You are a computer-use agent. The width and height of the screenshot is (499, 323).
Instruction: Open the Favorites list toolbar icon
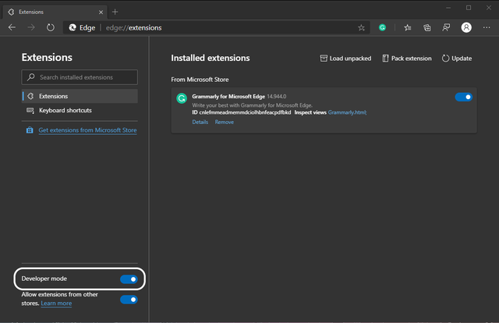click(x=408, y=27)
